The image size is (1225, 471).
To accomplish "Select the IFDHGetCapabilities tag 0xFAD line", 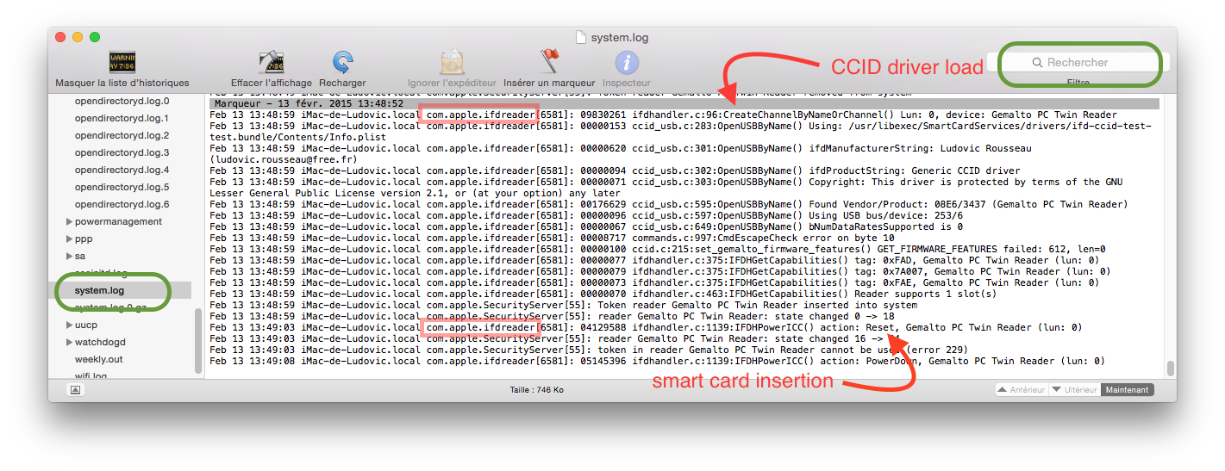I will point(653,260).
